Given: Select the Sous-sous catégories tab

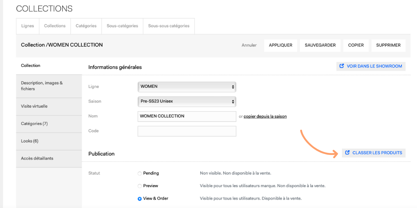Looking at the screenshot, I should point(169,26).
